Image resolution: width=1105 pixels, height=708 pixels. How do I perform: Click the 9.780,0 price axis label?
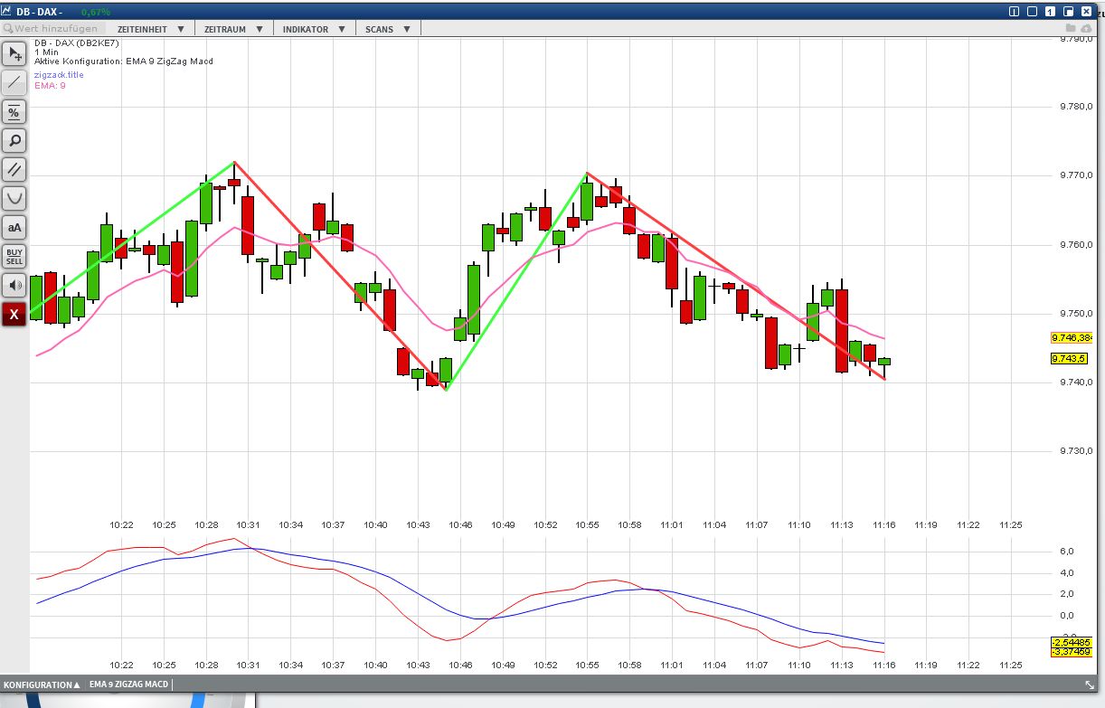click(x=1077, y=108)
